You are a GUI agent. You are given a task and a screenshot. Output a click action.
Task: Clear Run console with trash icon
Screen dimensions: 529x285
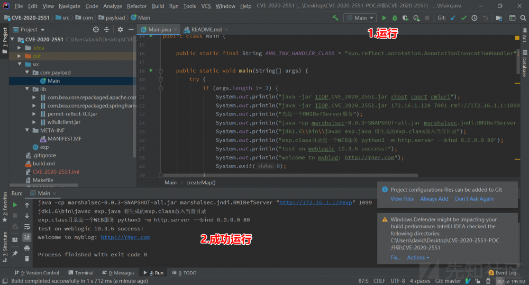pyautogui.click(x=27, y=259)
